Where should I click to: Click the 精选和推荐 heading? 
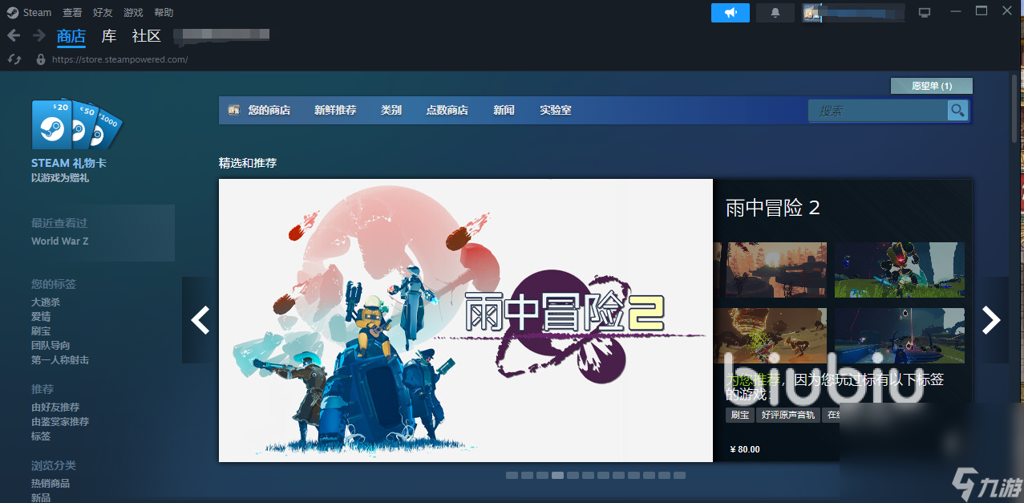248,163
